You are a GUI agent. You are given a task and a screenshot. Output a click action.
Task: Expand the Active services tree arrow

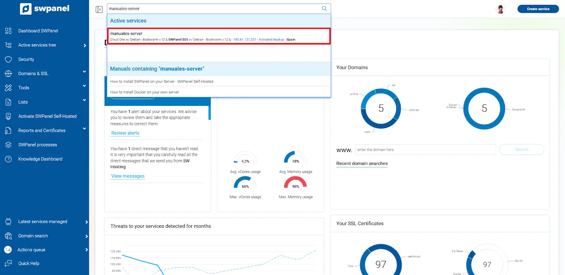[85, 46]
